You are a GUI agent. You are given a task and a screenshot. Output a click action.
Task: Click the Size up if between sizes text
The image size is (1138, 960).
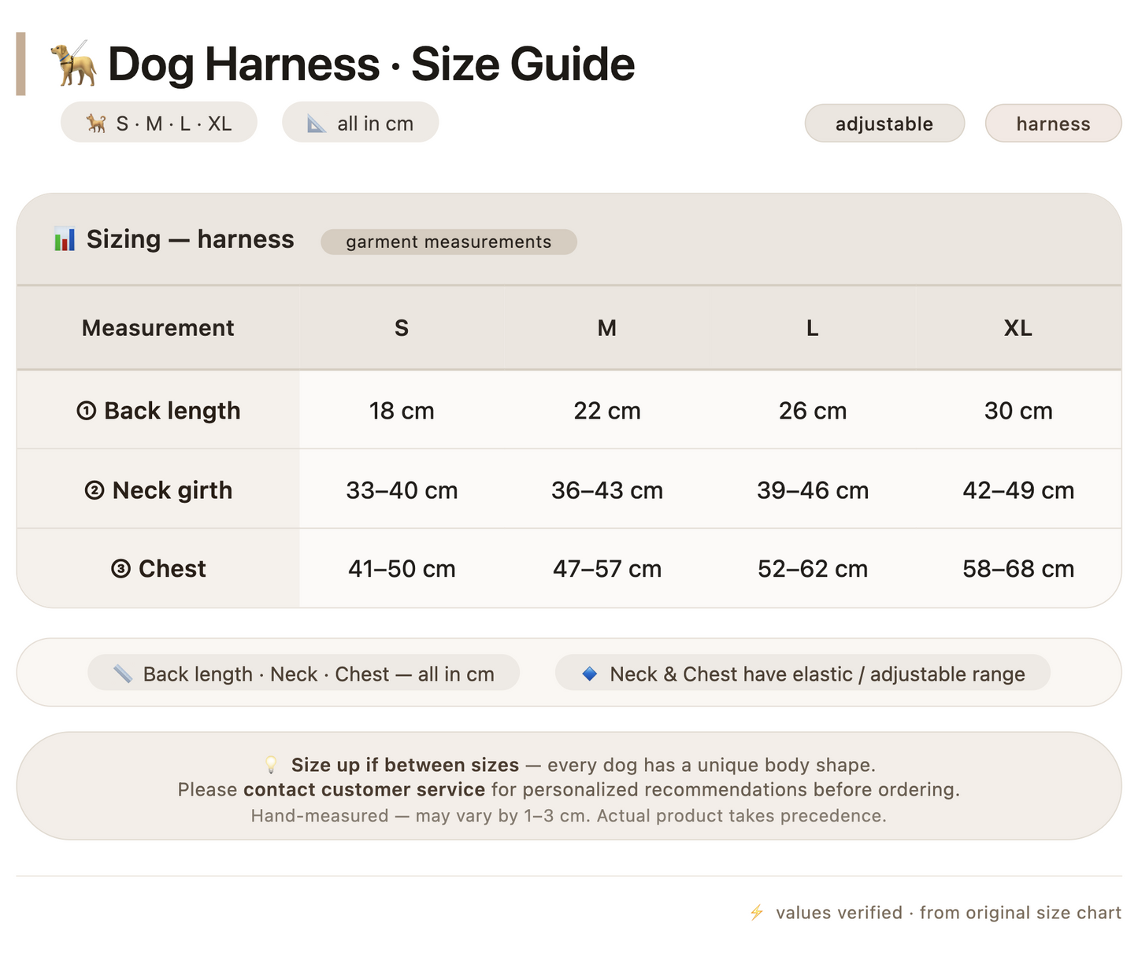pos(405,765)
